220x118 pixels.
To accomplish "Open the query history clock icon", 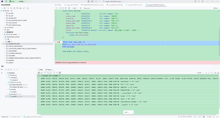I will tap(60, 8).
